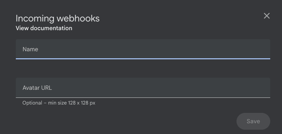Open the View documentation link
Image resolution: width=282 pixels, height=134 pixels.
[x=44, y=28]
